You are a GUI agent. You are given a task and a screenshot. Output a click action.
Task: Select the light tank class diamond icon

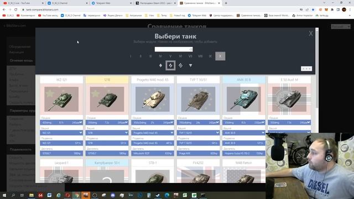pos(160,65)
